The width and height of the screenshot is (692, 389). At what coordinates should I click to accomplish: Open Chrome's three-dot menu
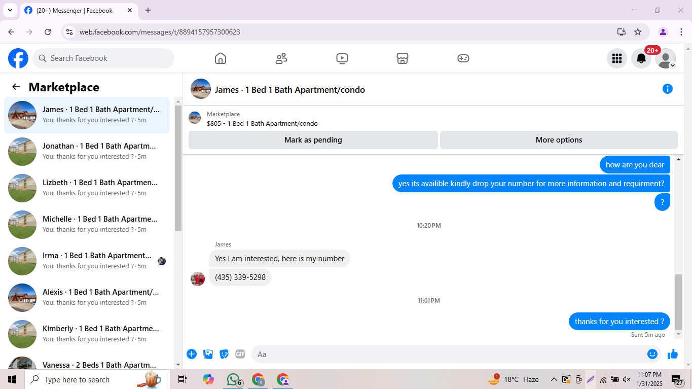tap(681, 32)
